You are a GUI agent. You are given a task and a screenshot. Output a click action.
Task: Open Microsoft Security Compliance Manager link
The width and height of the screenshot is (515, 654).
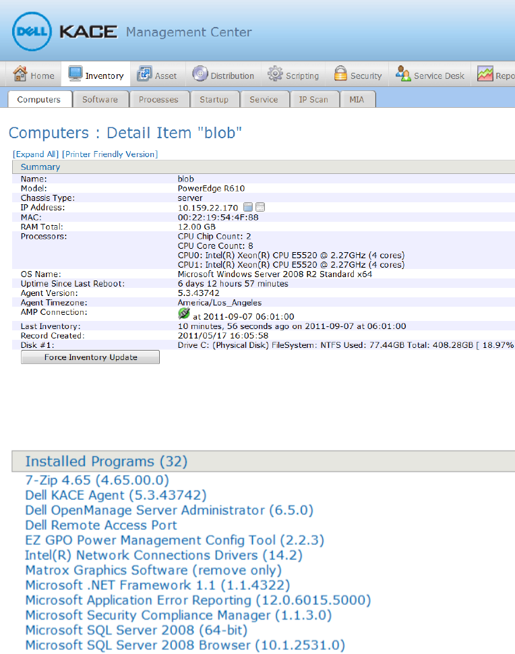[x=179, y=615]
